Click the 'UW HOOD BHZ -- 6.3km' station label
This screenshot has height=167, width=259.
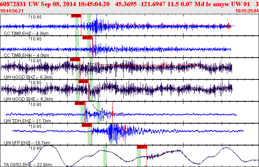[x=28, y=77]
